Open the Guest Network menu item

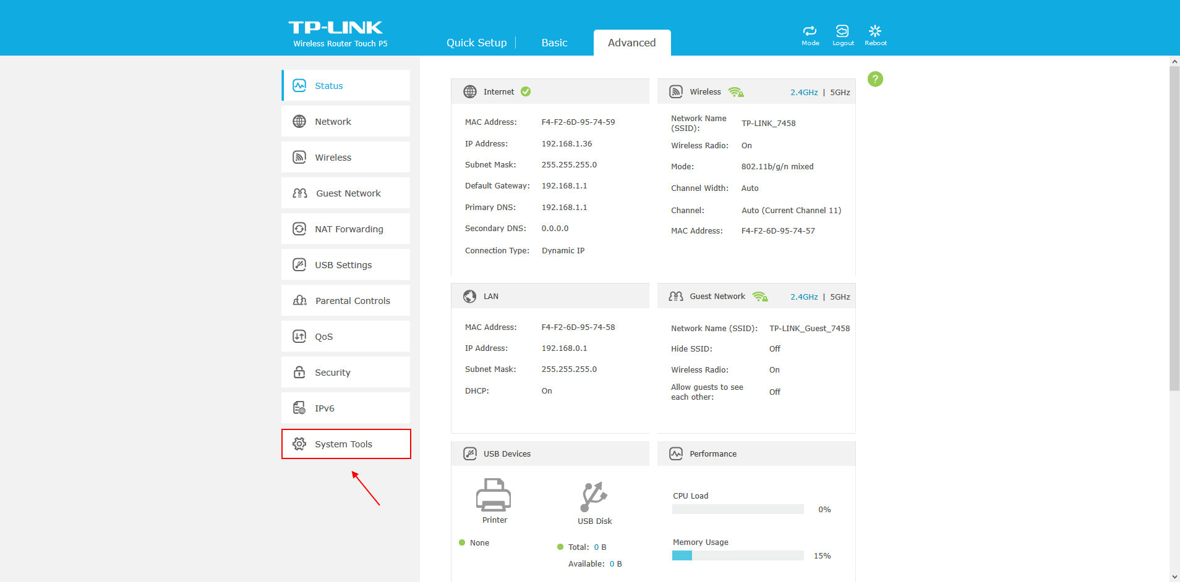pyautogui.click(x=346, y=193)
